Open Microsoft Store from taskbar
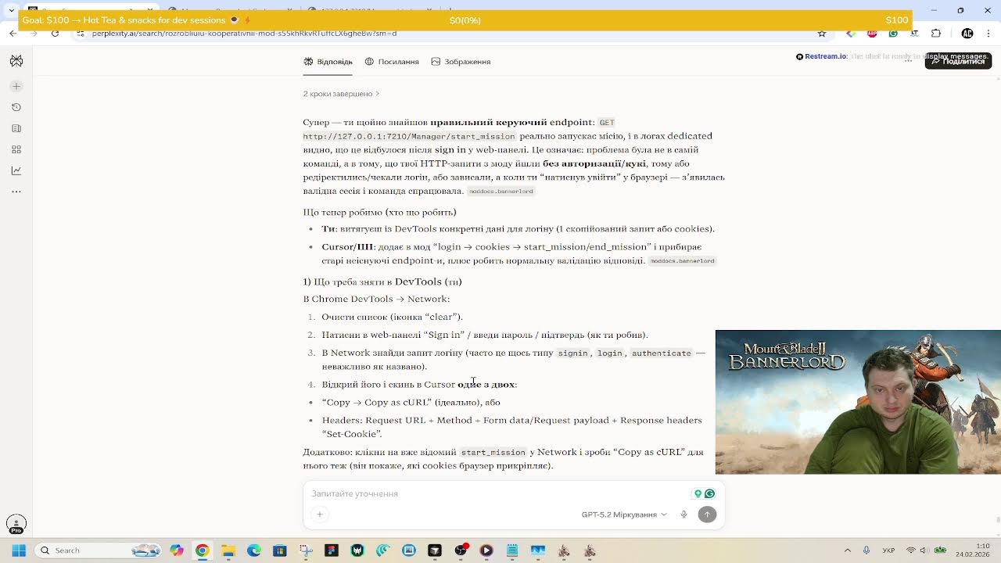This screenshot has height=563, width=1001. 280,550
